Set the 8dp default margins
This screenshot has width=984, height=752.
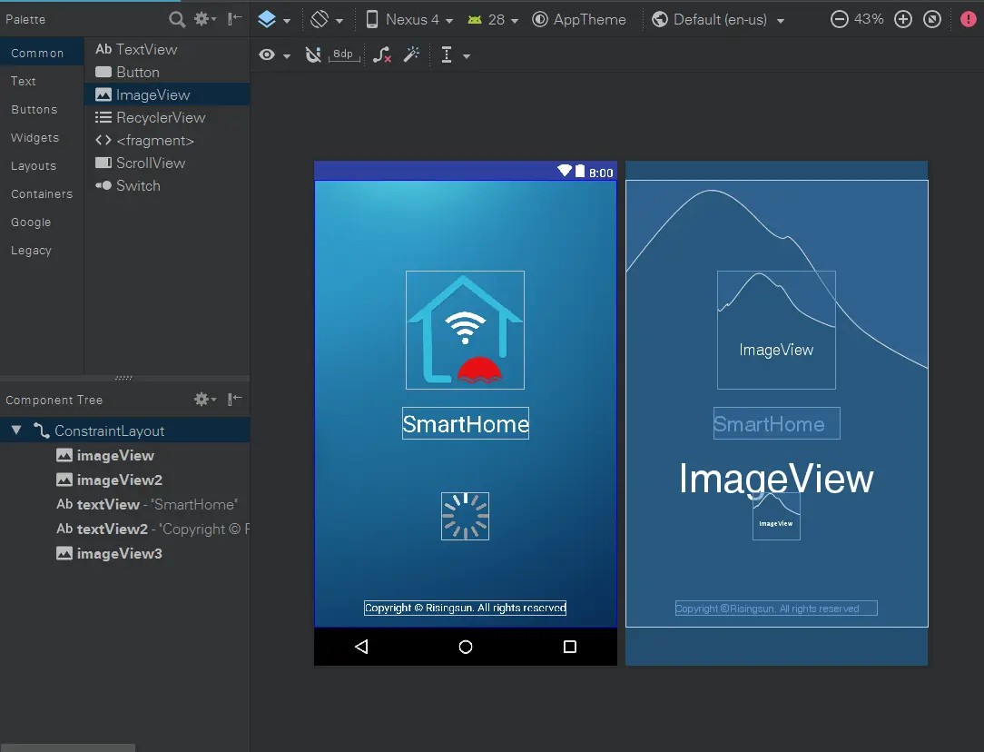(344, 55)
